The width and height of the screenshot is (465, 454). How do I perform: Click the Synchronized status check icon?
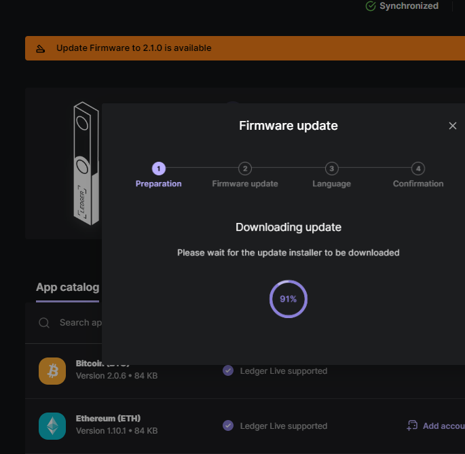coord(371,6)
